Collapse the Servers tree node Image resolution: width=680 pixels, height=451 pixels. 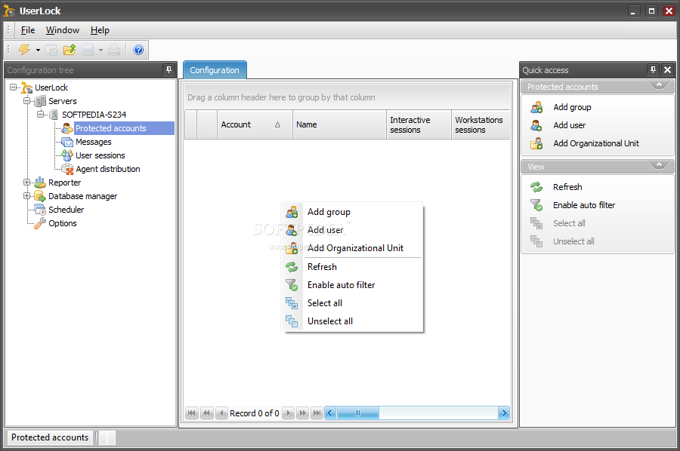(27, 101)
